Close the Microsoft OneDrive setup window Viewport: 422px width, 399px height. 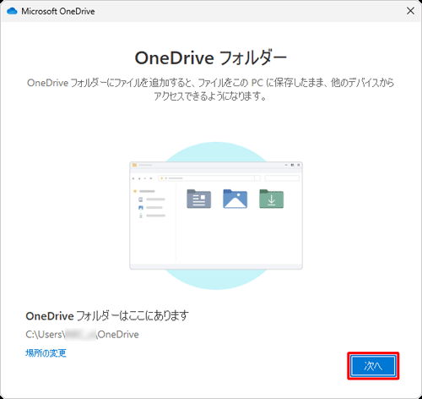click(x=410, y=11)
